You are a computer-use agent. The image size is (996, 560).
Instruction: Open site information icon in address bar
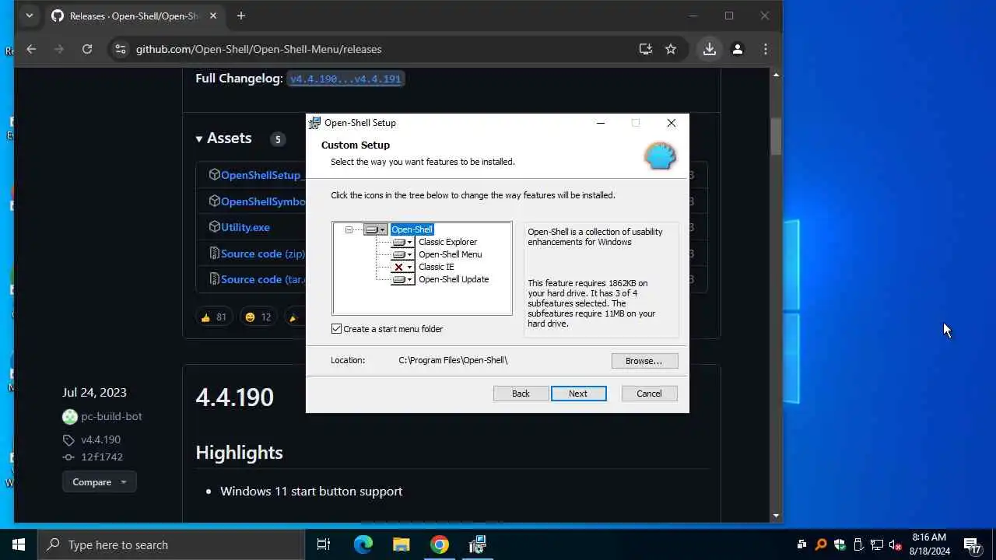point(120,49)
